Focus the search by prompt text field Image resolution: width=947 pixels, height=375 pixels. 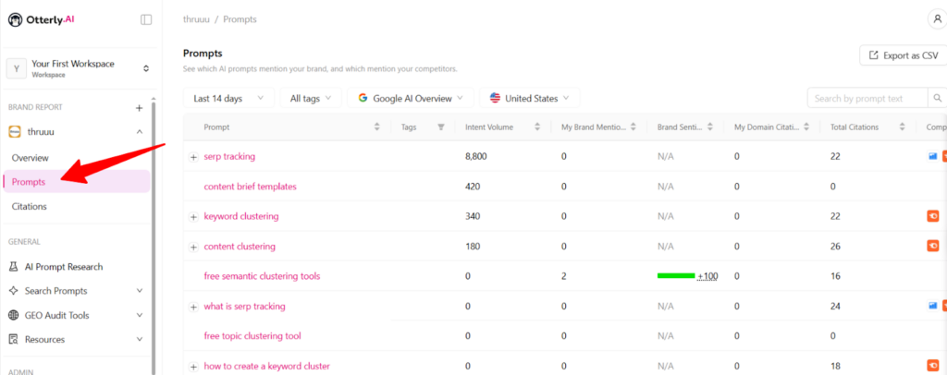coord(867,98)
